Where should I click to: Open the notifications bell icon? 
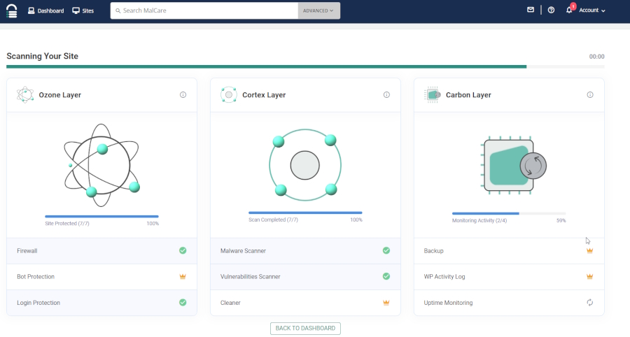[x=570, y=10]
